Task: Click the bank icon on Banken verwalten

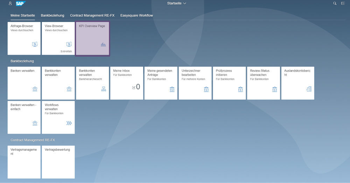Action: (x=35, y=89)
